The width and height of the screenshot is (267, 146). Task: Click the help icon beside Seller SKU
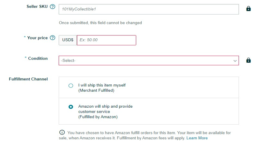53,7
